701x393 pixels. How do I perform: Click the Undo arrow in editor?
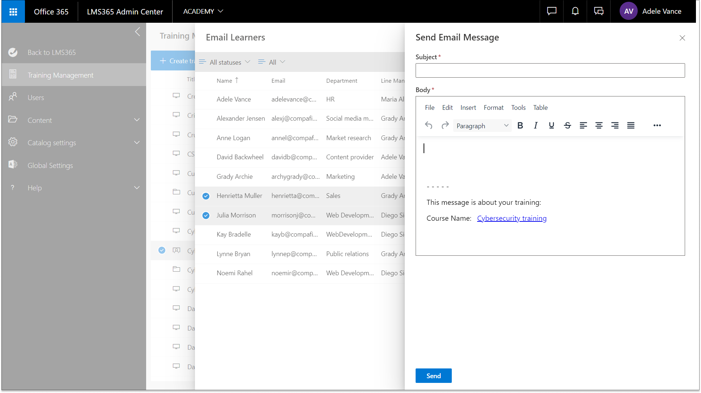(x=429, y=125)
